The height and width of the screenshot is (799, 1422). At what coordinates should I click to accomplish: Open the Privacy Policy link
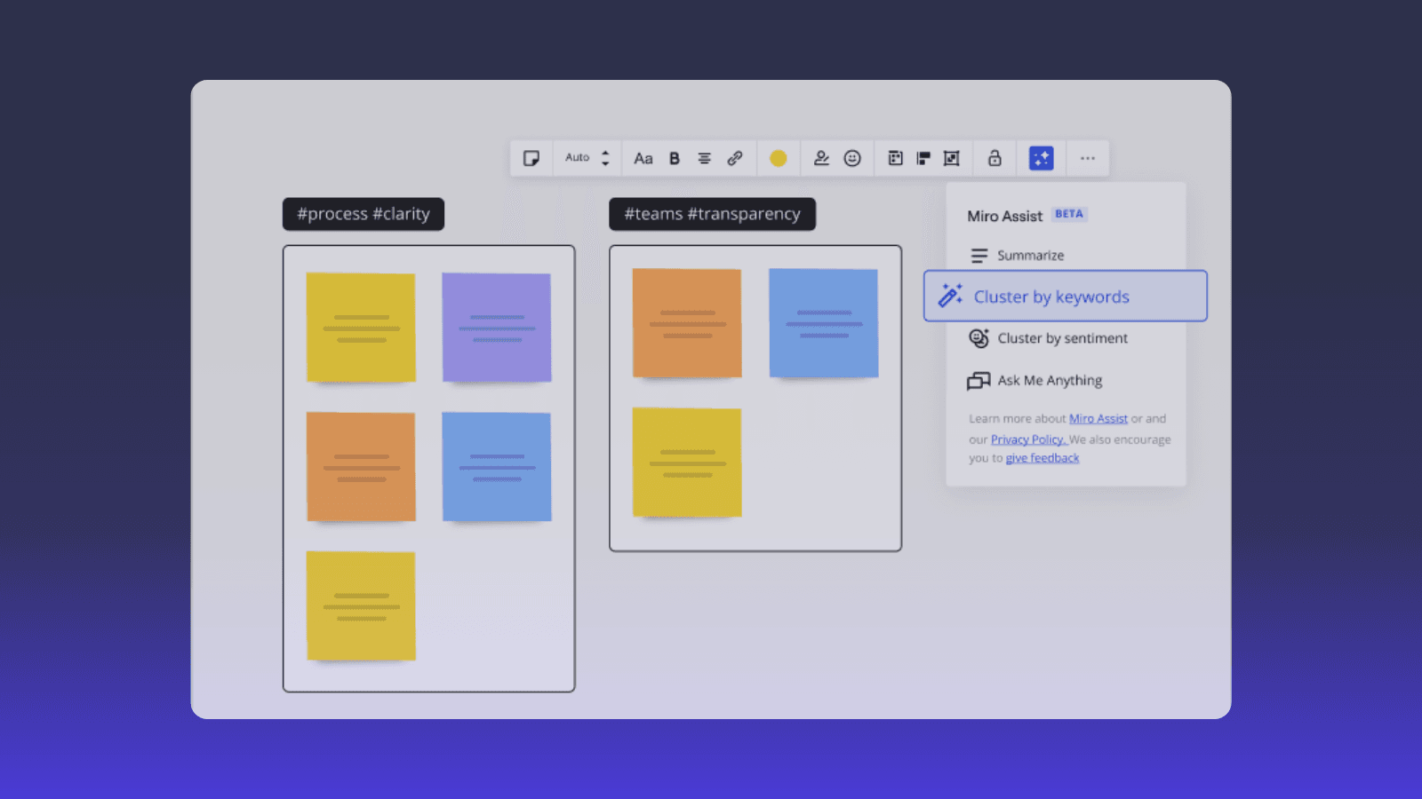(x=1027, y=439)
